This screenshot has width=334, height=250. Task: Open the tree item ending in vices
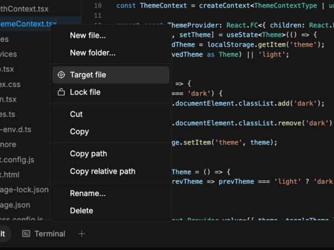tap(8, 54)
